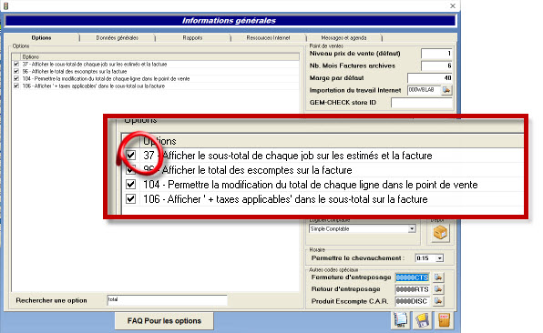Save settings with the floppy disk icon

click(x=423, y=320)
